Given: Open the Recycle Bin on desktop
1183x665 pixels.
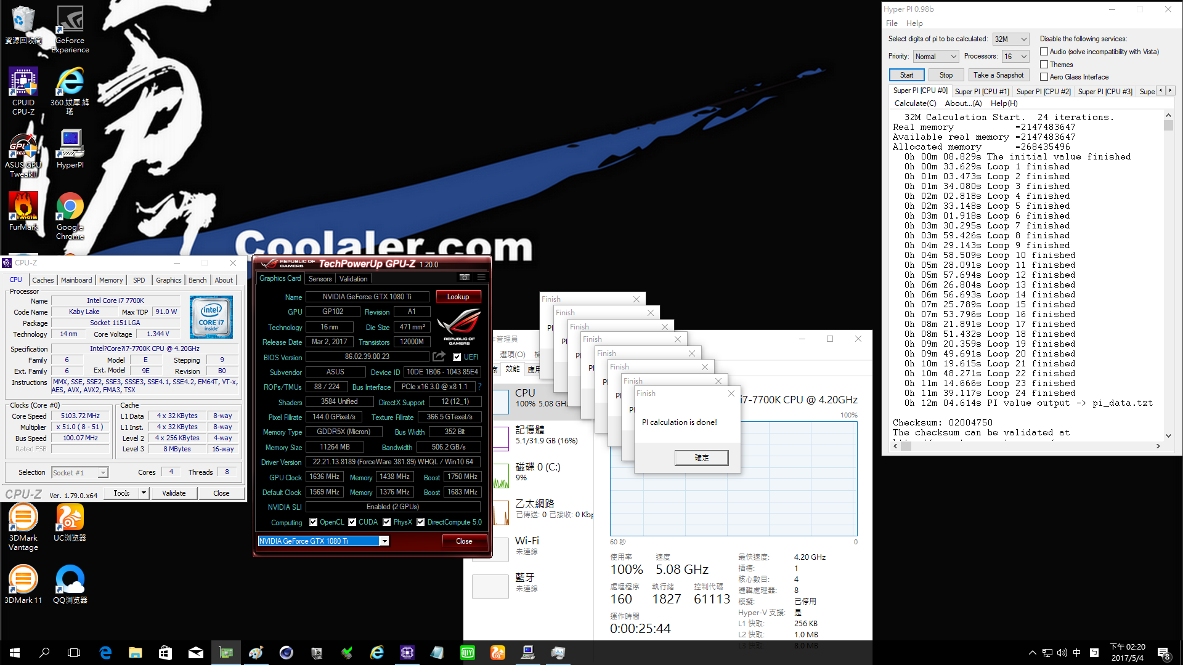Looking at the screenshot, I should click(23, 25).
